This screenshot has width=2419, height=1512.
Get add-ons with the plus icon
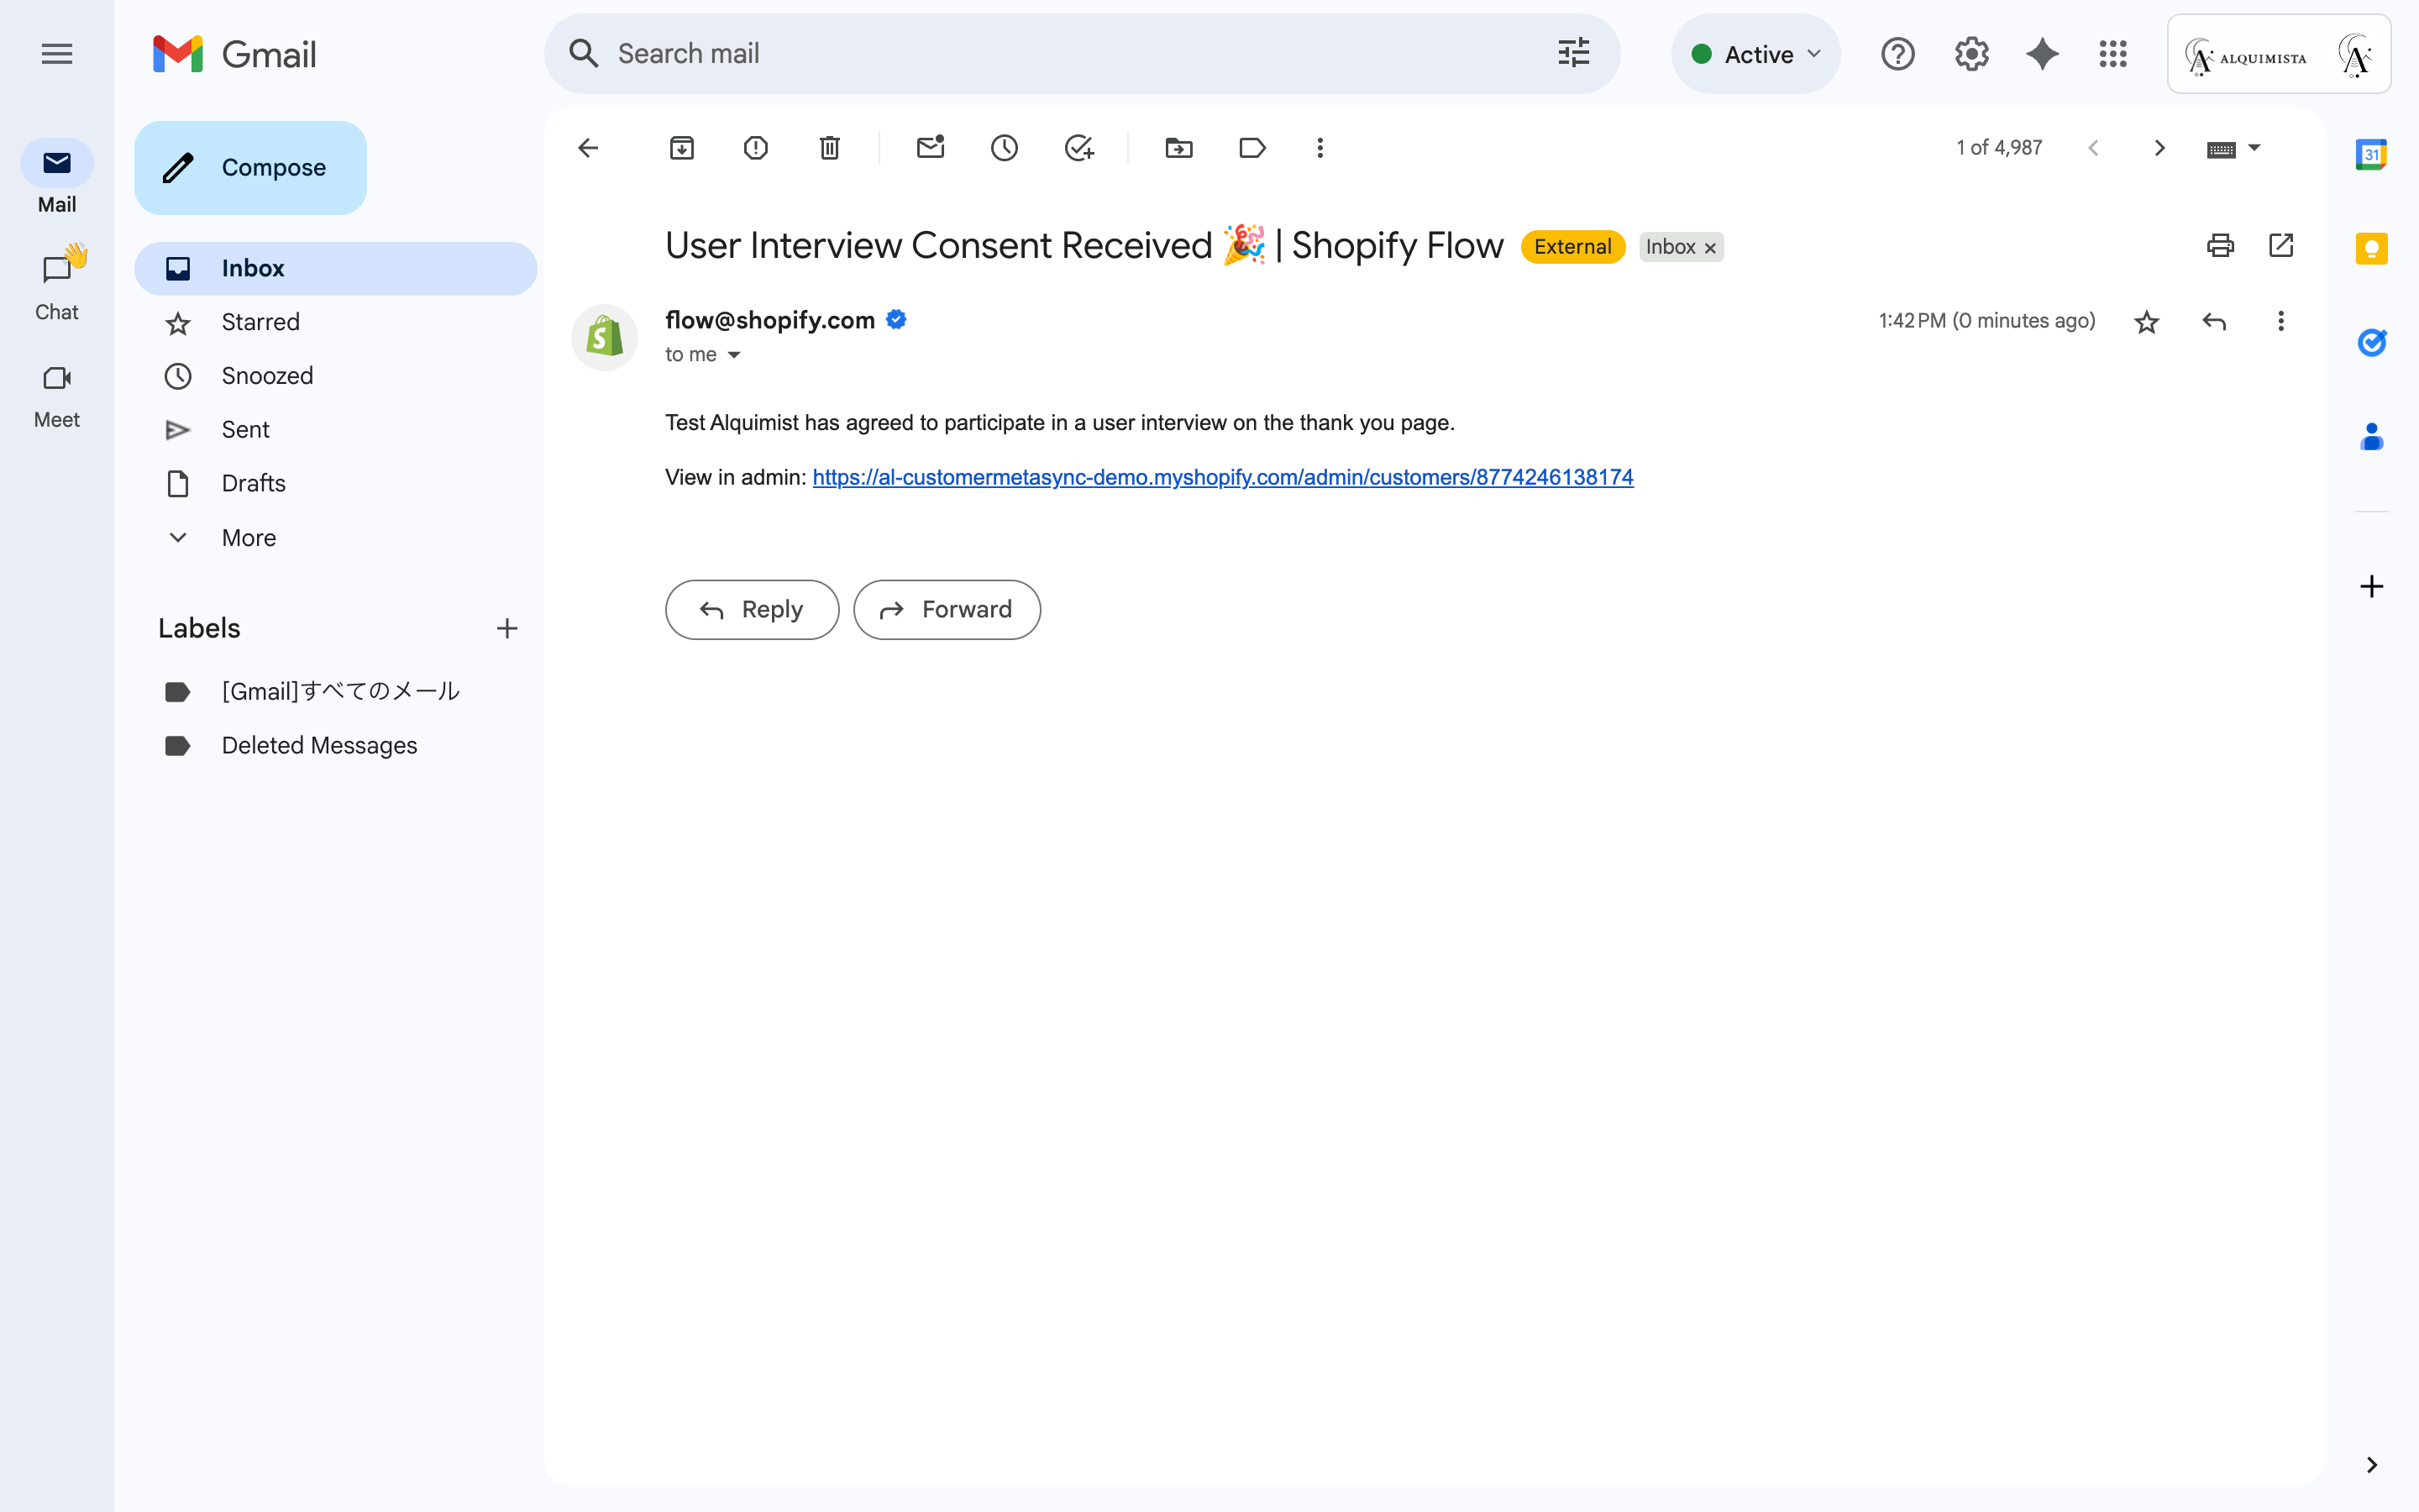pyautogui.click(x=2371, y=586)
